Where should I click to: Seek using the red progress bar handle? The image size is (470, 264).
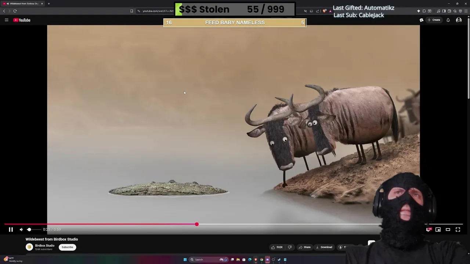[x=197, y=224]
